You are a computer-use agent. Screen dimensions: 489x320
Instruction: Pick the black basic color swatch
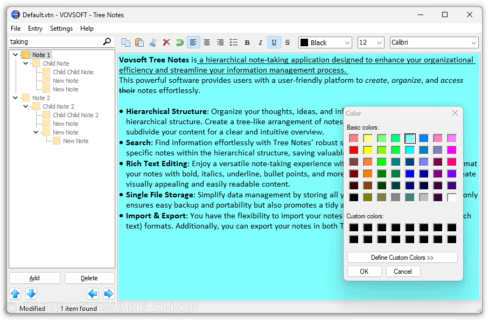point(354,197)
